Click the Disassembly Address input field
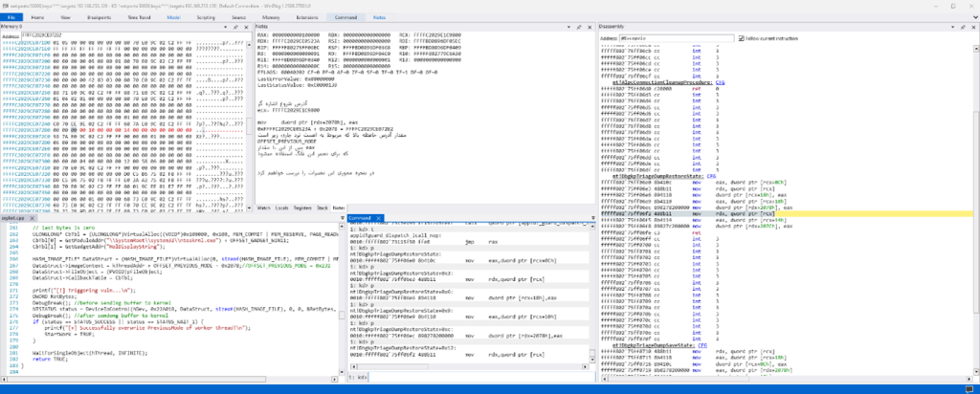980x394 pixels. (677, 38)
